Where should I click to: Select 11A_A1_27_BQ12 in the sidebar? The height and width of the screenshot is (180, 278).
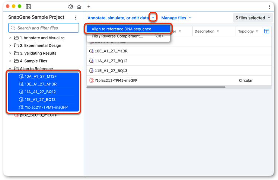tap(44, 92)
